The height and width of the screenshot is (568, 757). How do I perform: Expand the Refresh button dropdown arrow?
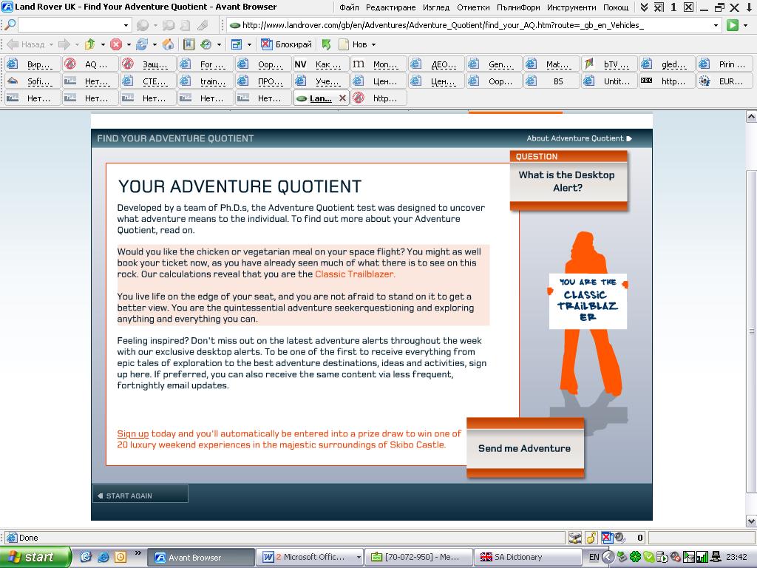click(x=155, y=44)
